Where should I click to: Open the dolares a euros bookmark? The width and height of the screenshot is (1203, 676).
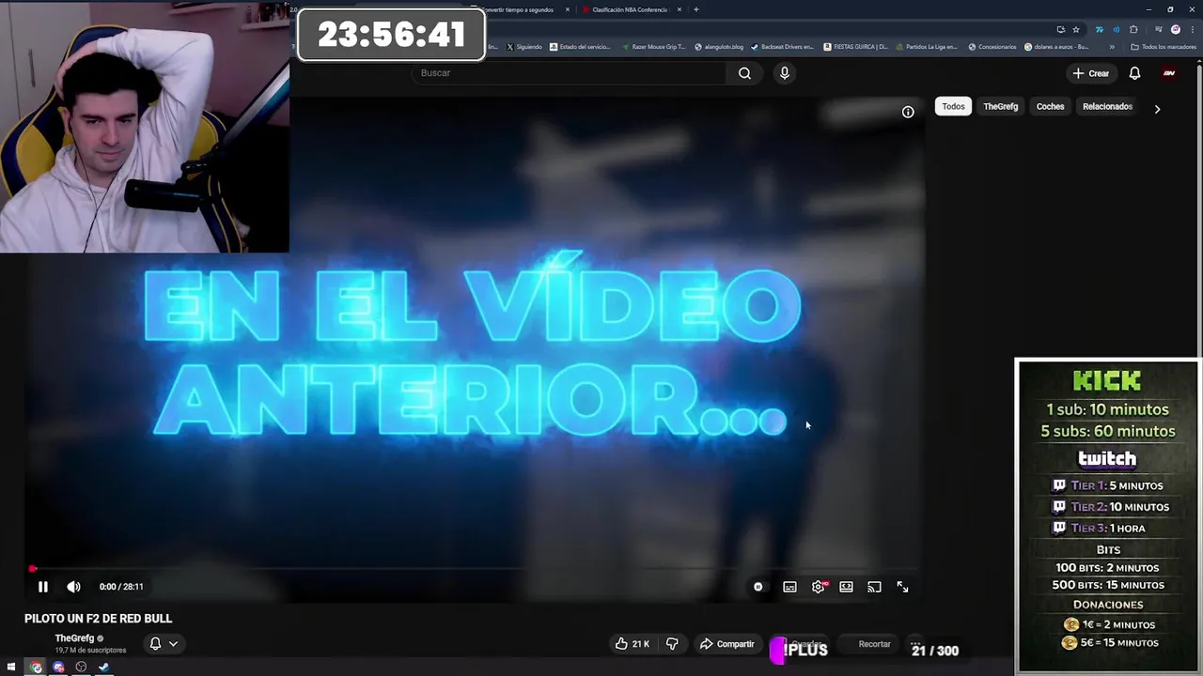point(1056,47)
